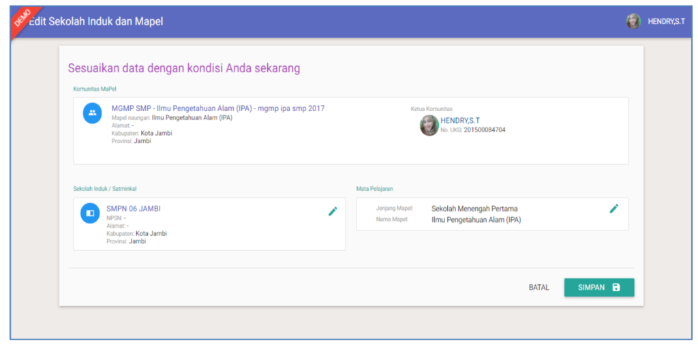Open the SMPN 06 JAMBI school link
The image size is (698, 347).
[134, 209]
